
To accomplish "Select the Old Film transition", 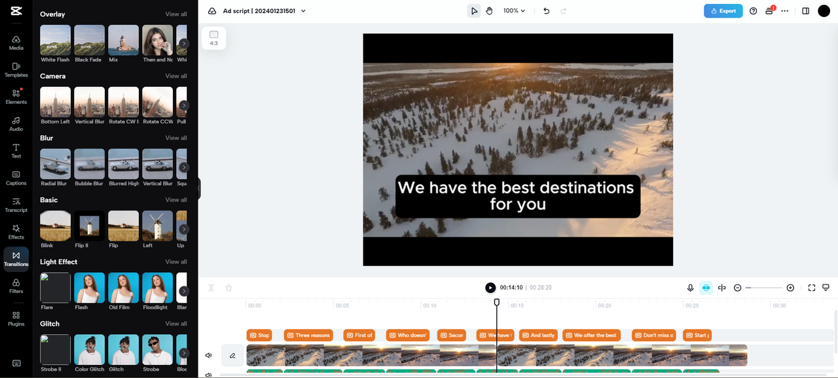I will pyautogui.click(x=123, y=292).
